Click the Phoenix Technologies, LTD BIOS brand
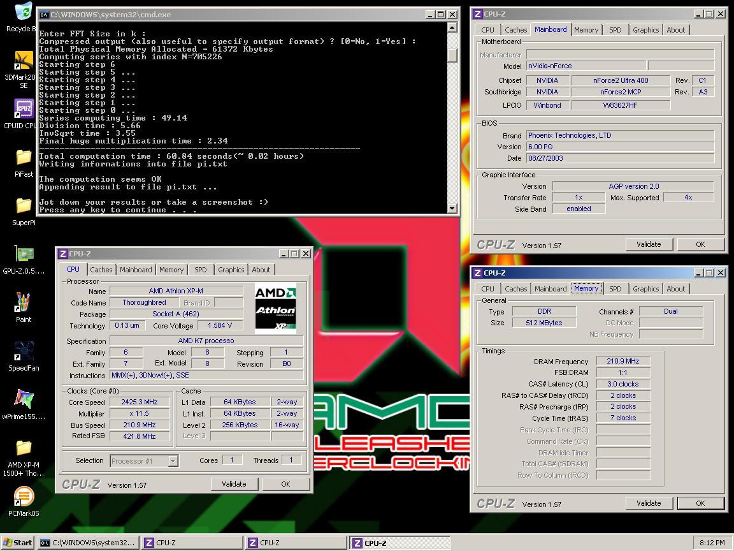The width and height of the screenshot is (734, 551). pyautogui.click(x=620, y=135)
